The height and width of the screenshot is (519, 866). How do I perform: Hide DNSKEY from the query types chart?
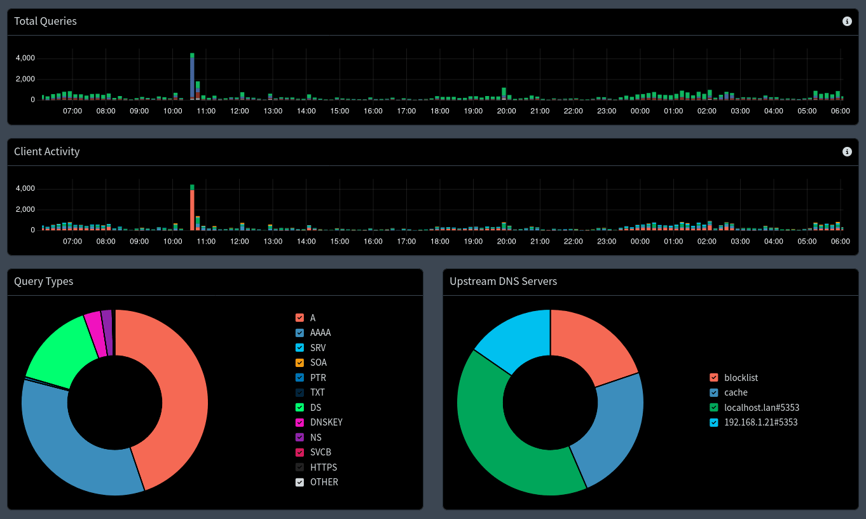coord(300,422)
